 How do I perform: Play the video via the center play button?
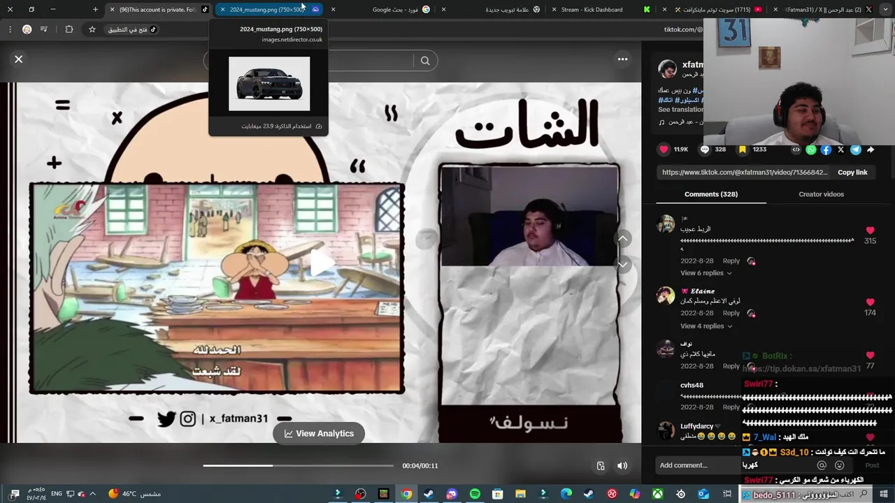(x=322, y=263)
